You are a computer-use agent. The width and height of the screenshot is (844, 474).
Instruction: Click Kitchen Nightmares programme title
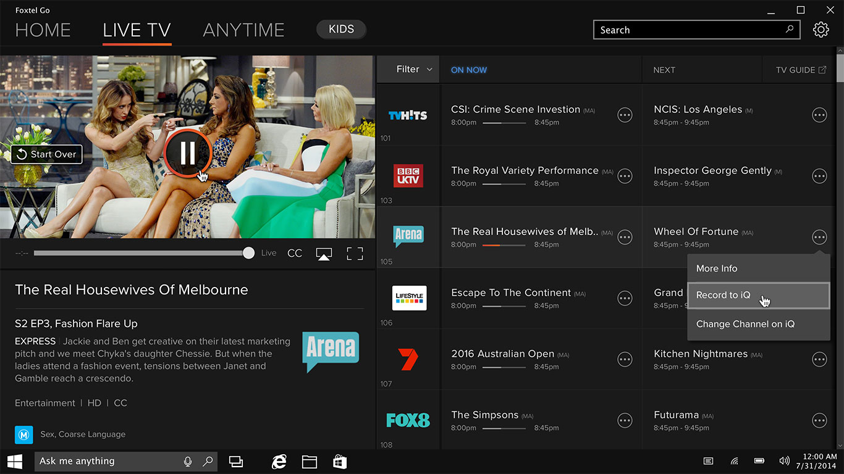(x=701, y=354)
